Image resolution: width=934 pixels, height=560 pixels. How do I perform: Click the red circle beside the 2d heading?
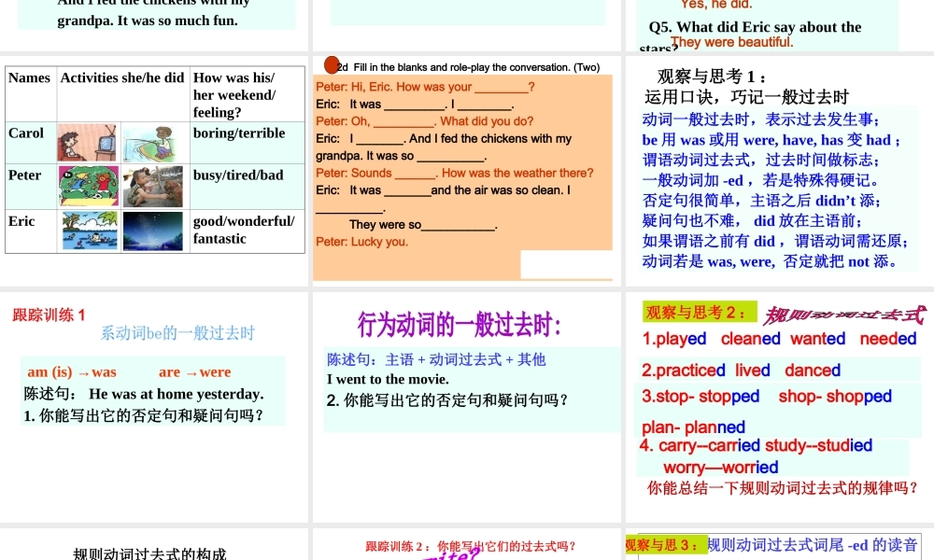point(332,65)
